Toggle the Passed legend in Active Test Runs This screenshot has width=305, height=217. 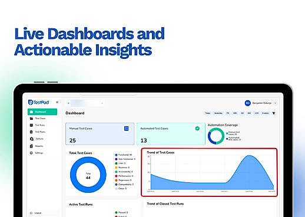121,212
